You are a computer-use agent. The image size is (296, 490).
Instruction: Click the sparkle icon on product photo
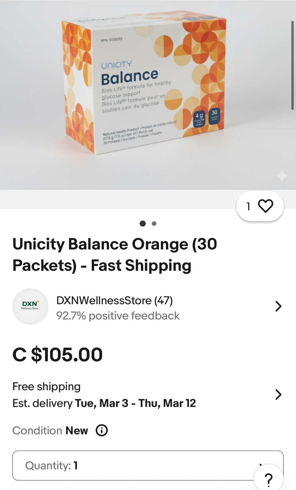282,176
